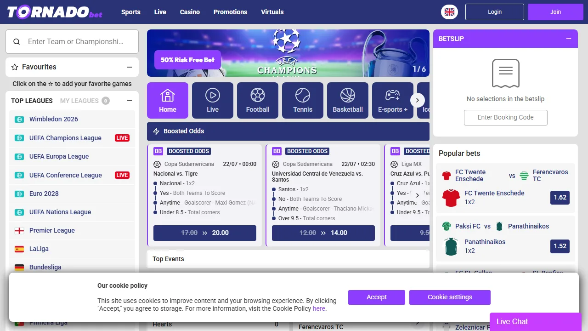588x331 pixels.
Task: Select the Football category tile
Action: 258,100
